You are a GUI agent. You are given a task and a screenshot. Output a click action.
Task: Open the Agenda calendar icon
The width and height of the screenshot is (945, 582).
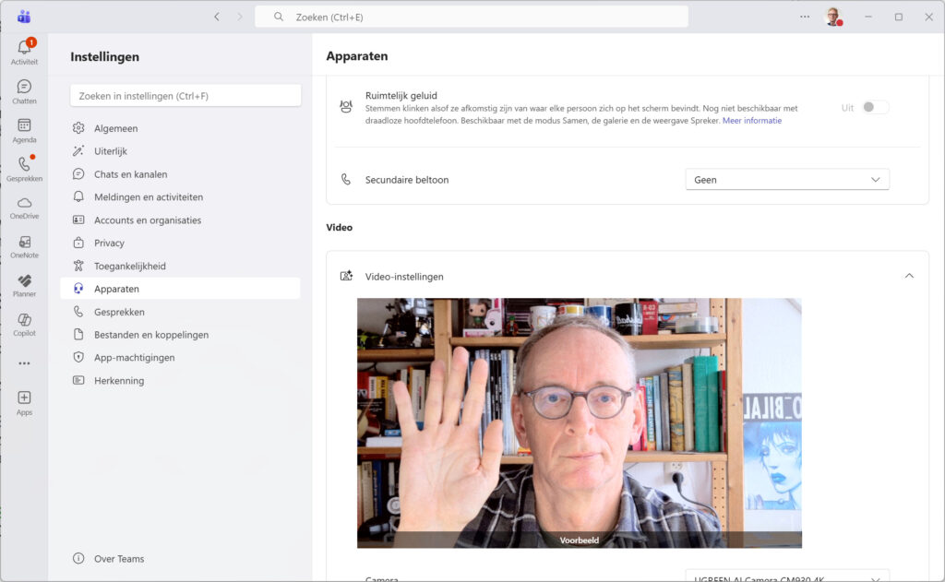(24, 129)
